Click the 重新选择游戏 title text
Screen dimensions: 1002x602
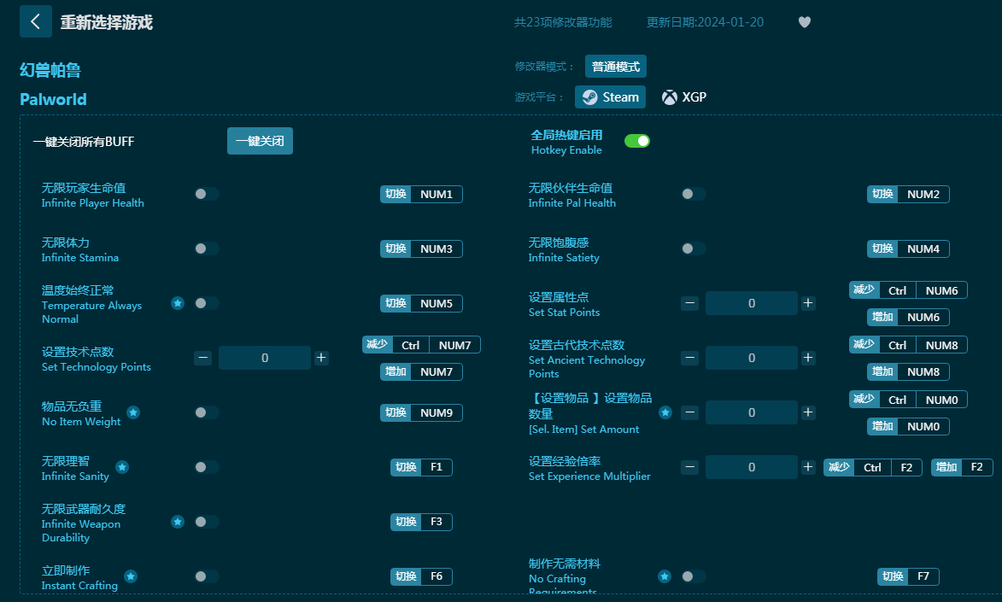[x=107, y=22]
